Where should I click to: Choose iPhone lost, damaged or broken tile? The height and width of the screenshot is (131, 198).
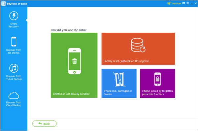coord(119,83)
